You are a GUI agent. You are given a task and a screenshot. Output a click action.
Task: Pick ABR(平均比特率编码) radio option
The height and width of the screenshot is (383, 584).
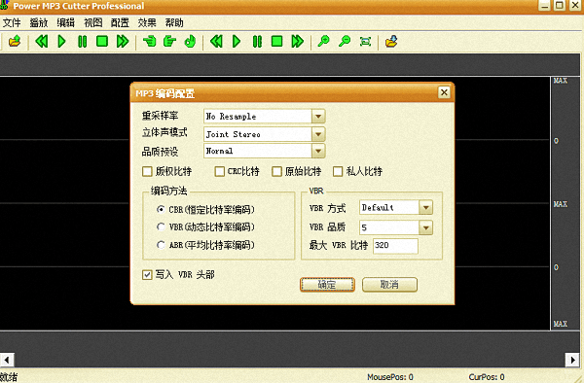(161, 245)
